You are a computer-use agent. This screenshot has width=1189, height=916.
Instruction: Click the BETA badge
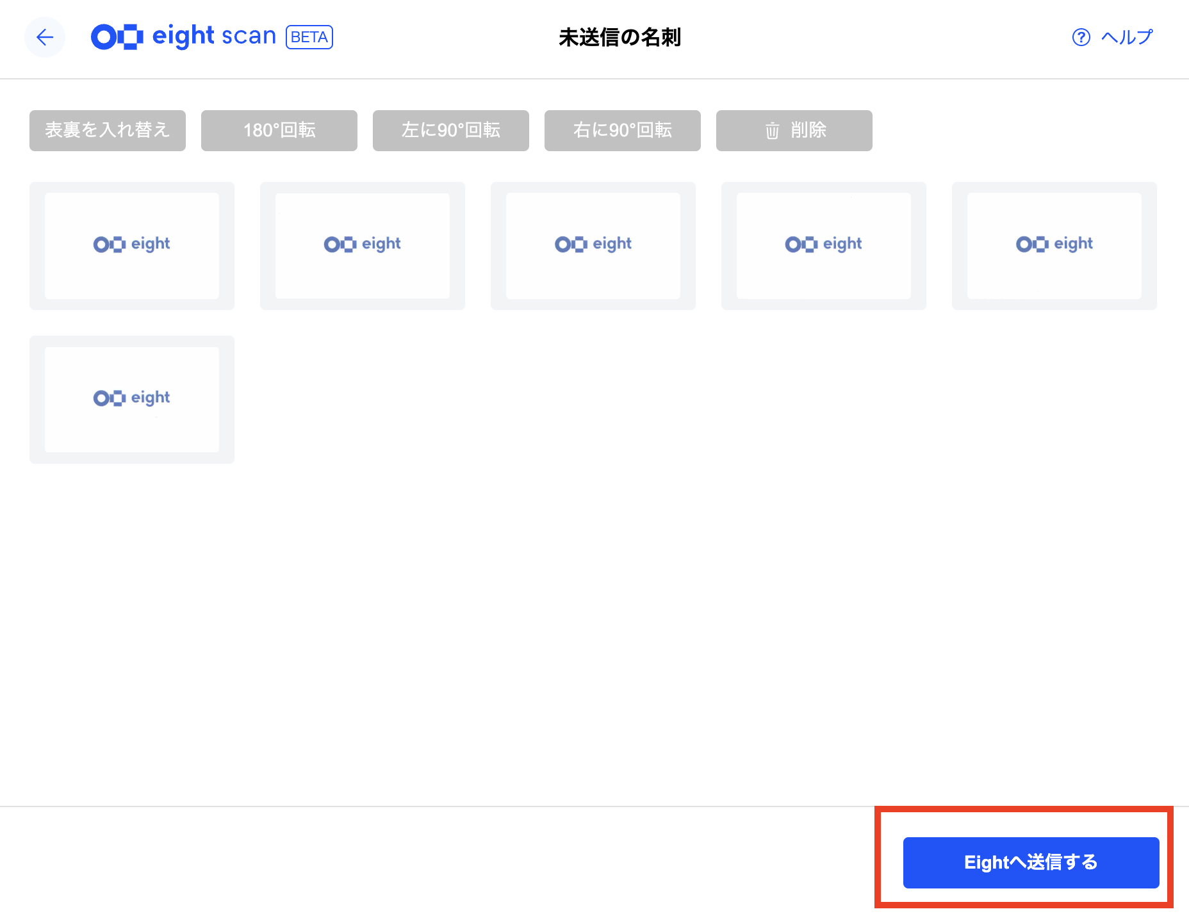308,38
